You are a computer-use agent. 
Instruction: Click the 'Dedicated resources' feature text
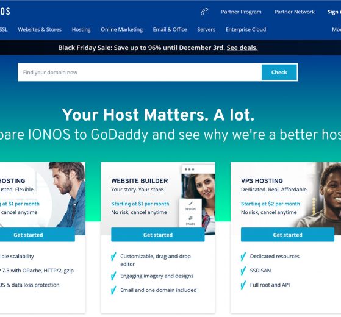click(x=275, y=257)
